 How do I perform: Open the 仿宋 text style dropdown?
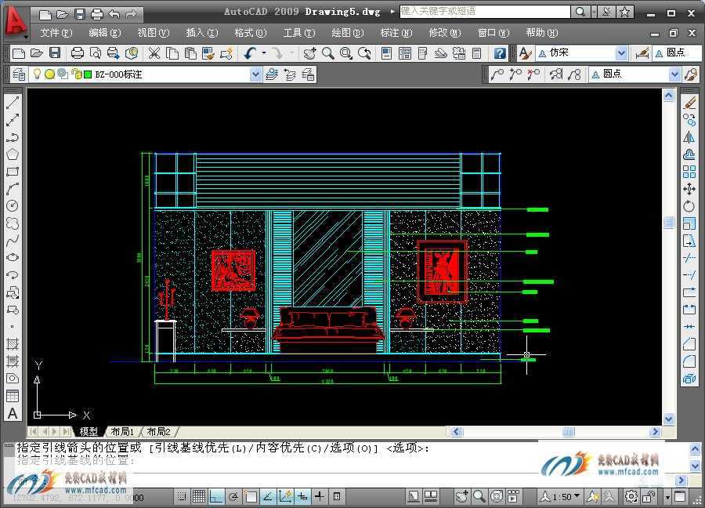coord(621,53)
